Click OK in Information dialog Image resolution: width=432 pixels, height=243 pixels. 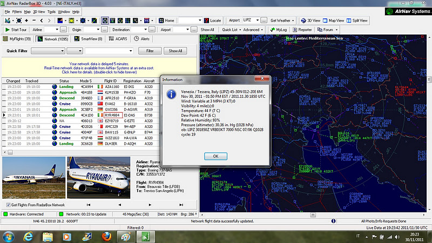click(215, 156)
